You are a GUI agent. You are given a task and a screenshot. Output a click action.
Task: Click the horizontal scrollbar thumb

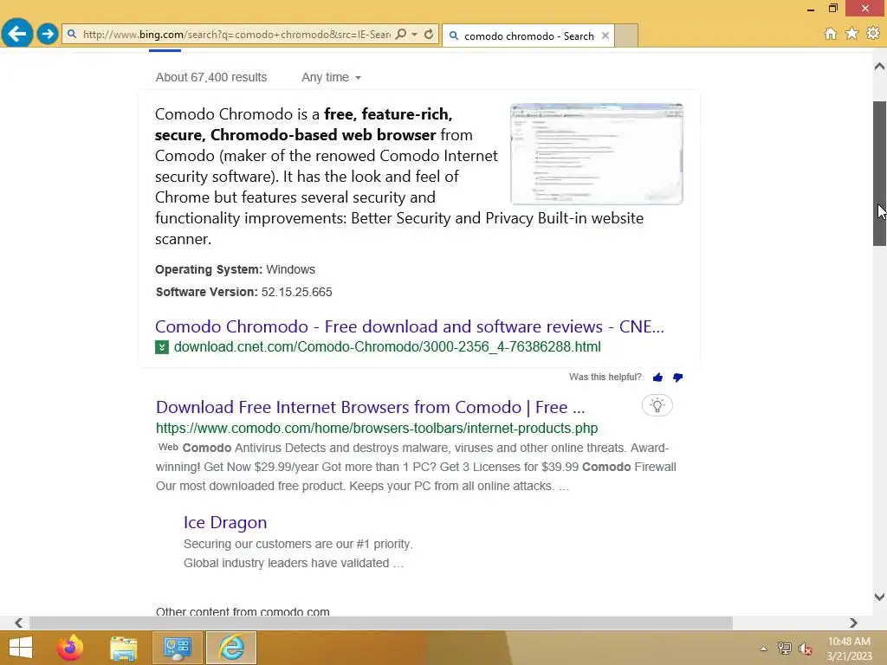[381, 623]
